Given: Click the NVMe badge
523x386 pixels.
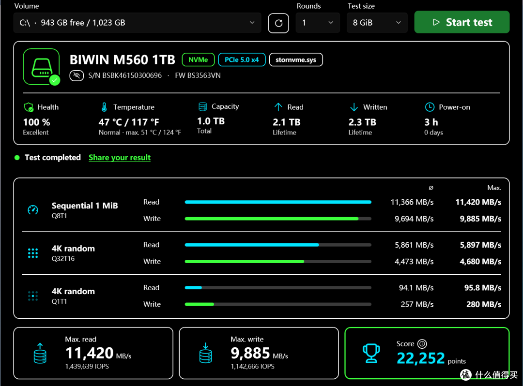Looking at the screenshot, I should (x=198, y=59).
